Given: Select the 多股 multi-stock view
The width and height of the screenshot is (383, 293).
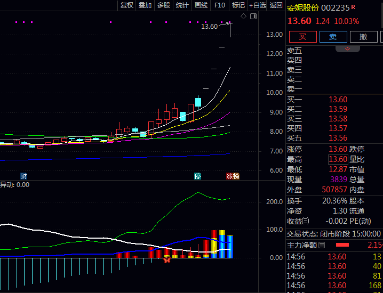Looking at the screenshot, I should click(x=164, y=5).
